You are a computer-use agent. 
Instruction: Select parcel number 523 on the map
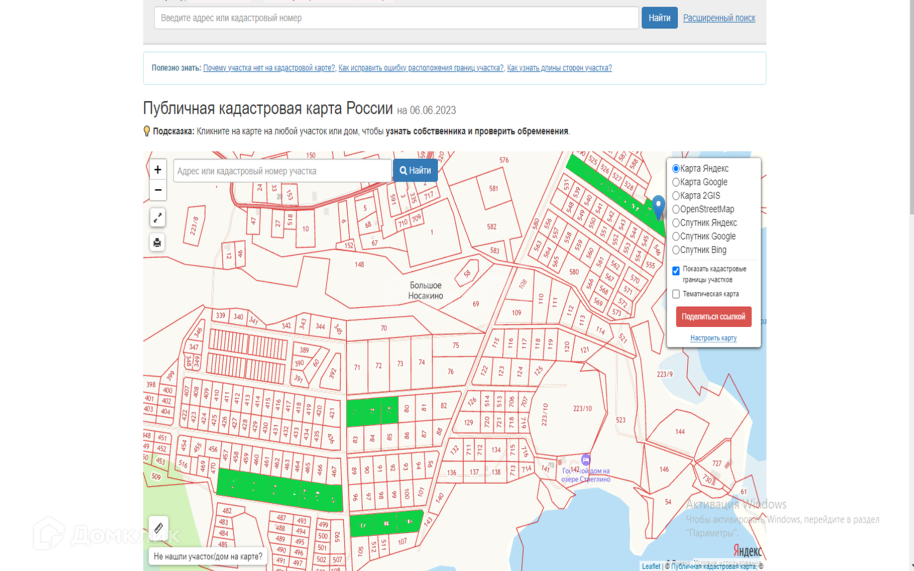[621, 420]
